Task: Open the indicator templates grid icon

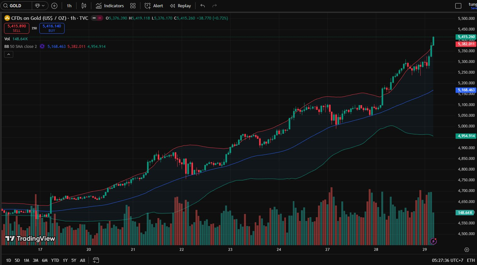Action: (133, 6)
